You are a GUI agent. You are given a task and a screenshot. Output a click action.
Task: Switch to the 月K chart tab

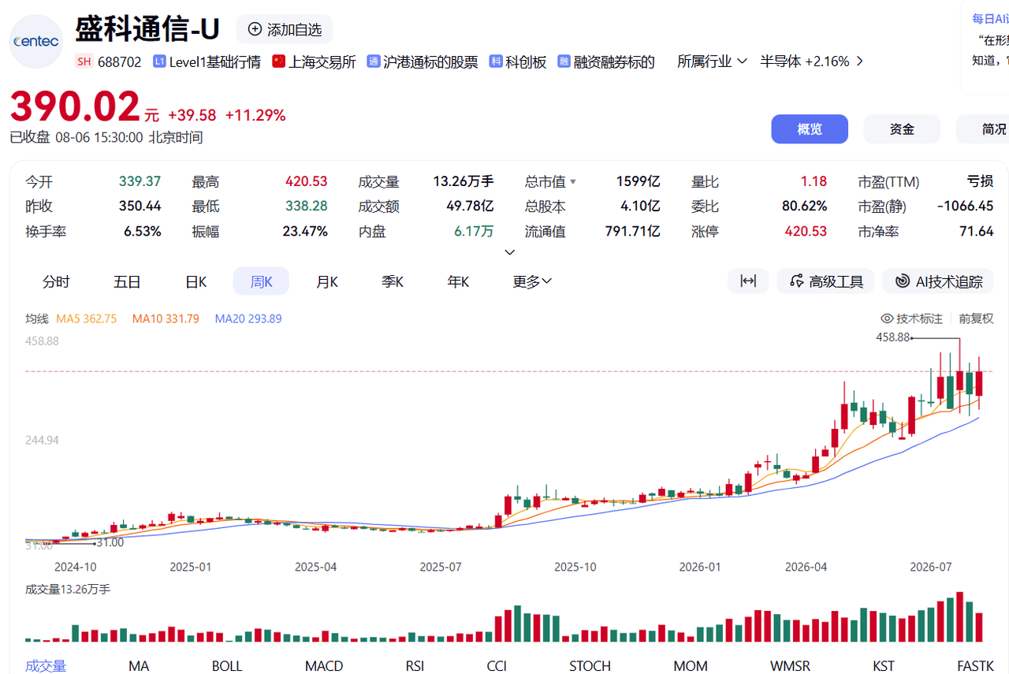[x=327, y=281]
